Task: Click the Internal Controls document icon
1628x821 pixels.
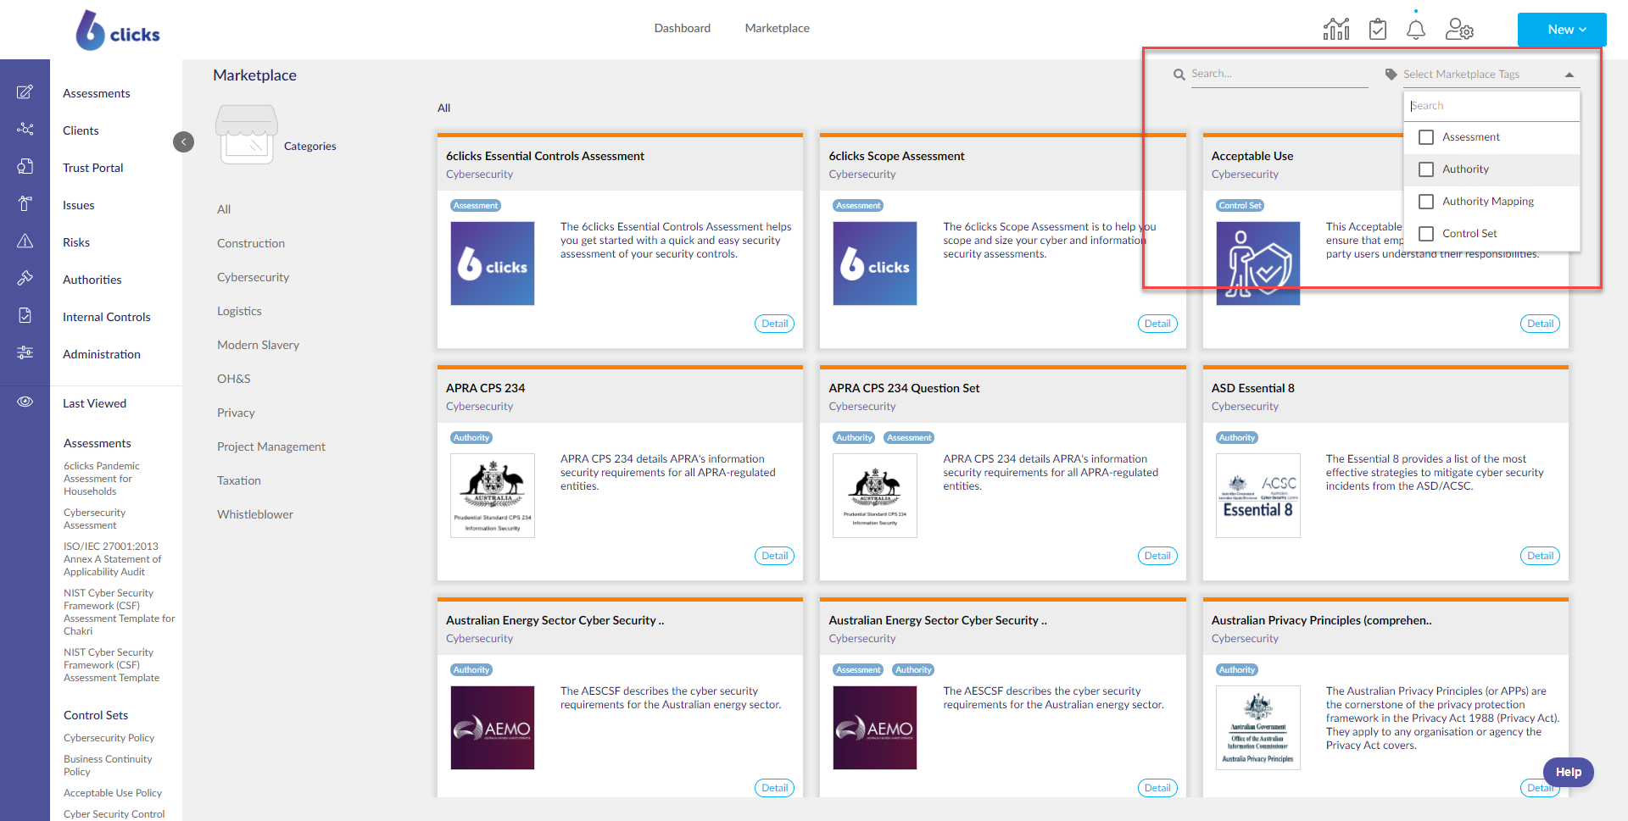Action: [25, 315]
